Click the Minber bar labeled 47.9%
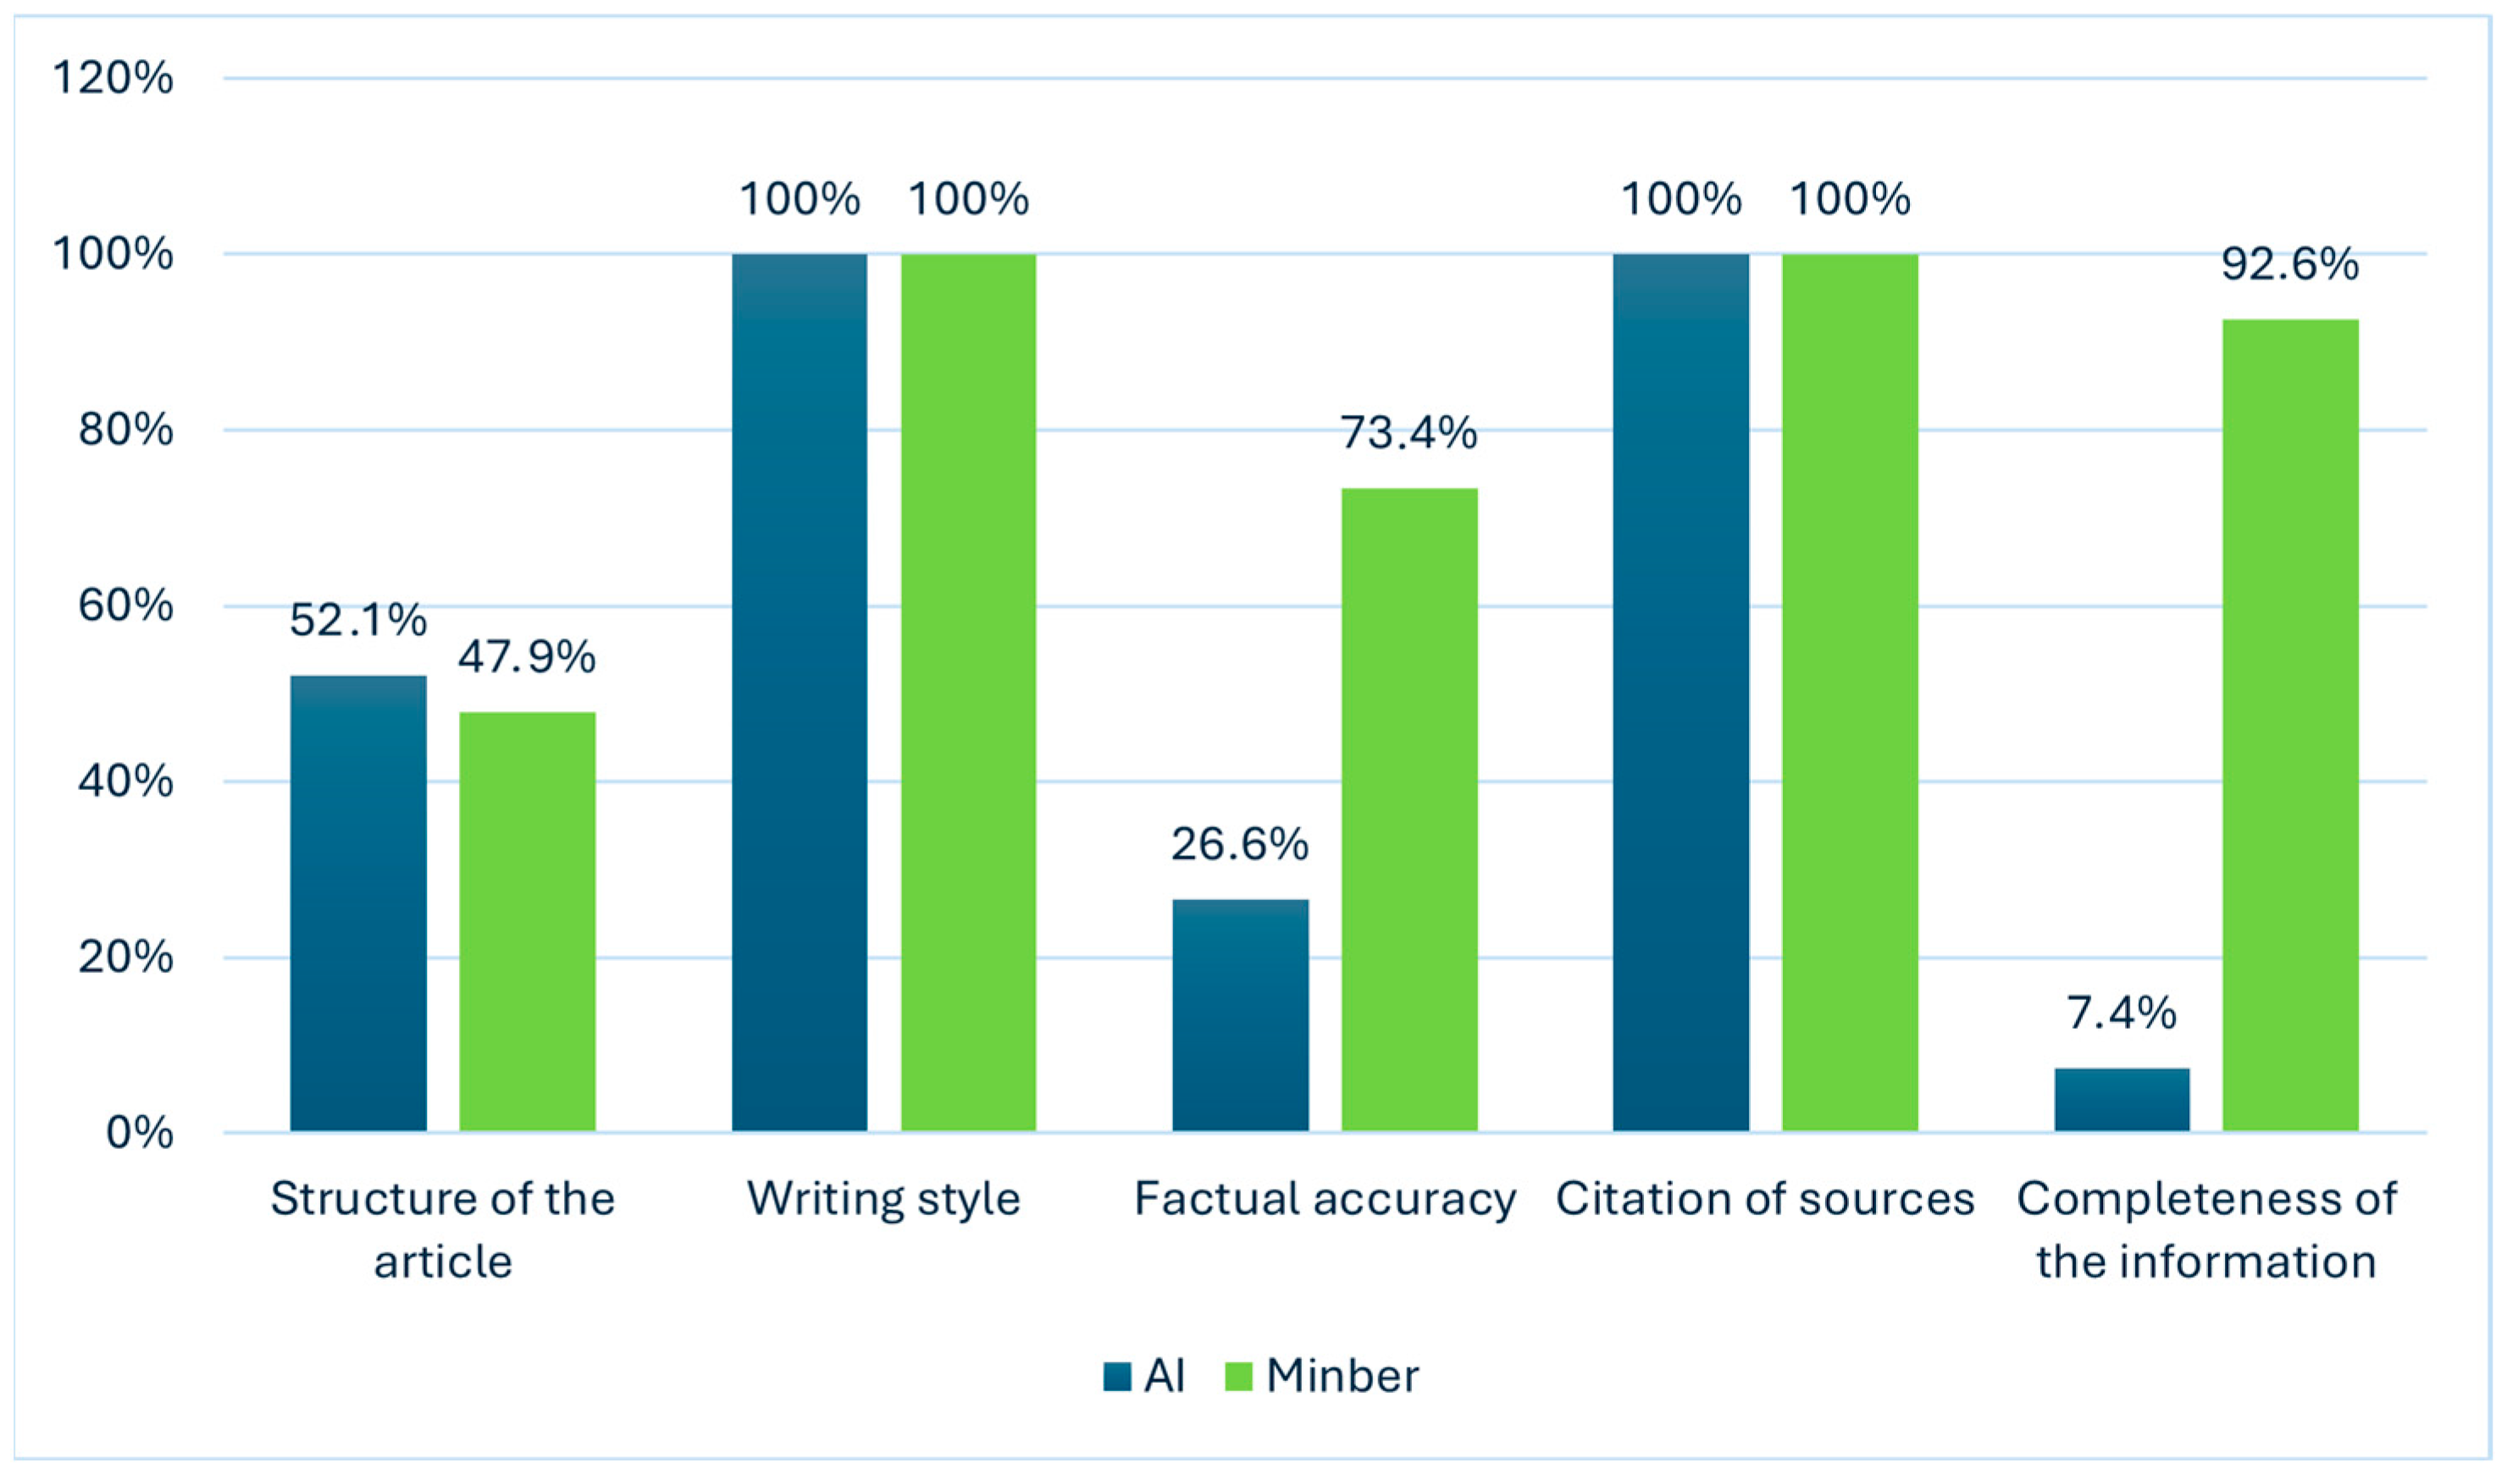The width and height of the screenshot is (2507, 1475). [x=528, y=921]
